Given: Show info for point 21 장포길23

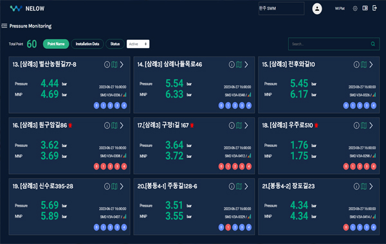Looking at the screenshot, I should click(x=356, y=186).
